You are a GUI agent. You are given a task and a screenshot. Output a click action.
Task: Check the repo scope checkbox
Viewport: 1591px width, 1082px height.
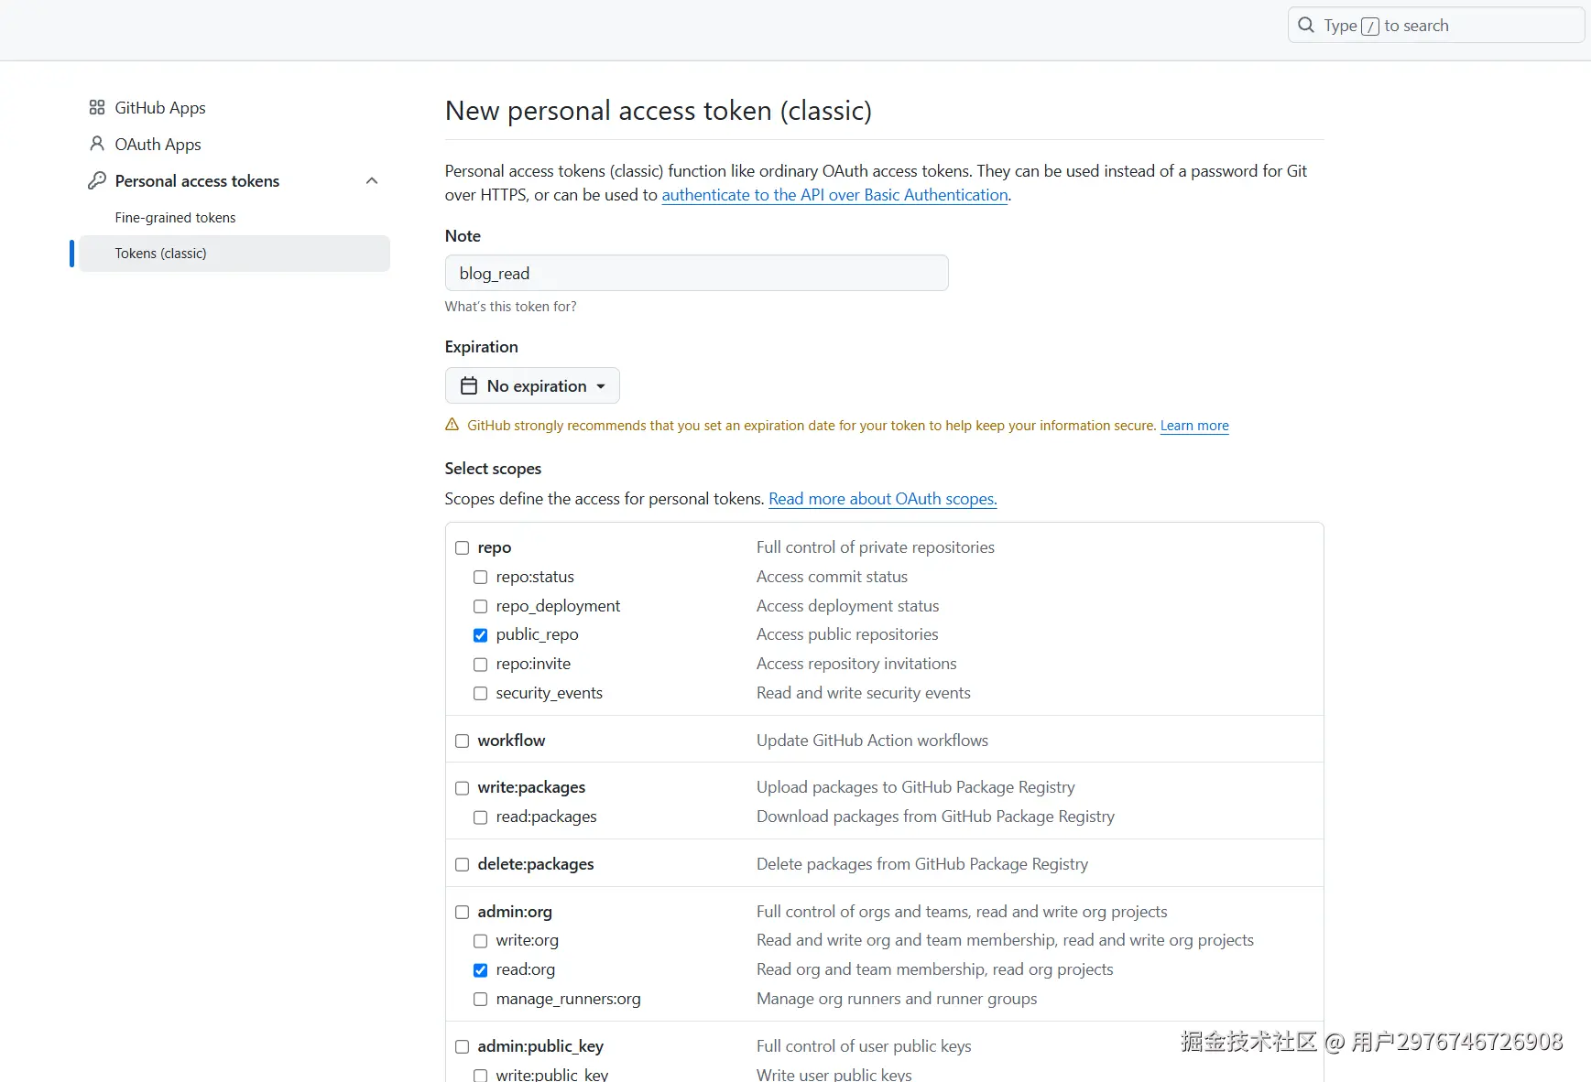pyautogui.click(x=462, y=547)
